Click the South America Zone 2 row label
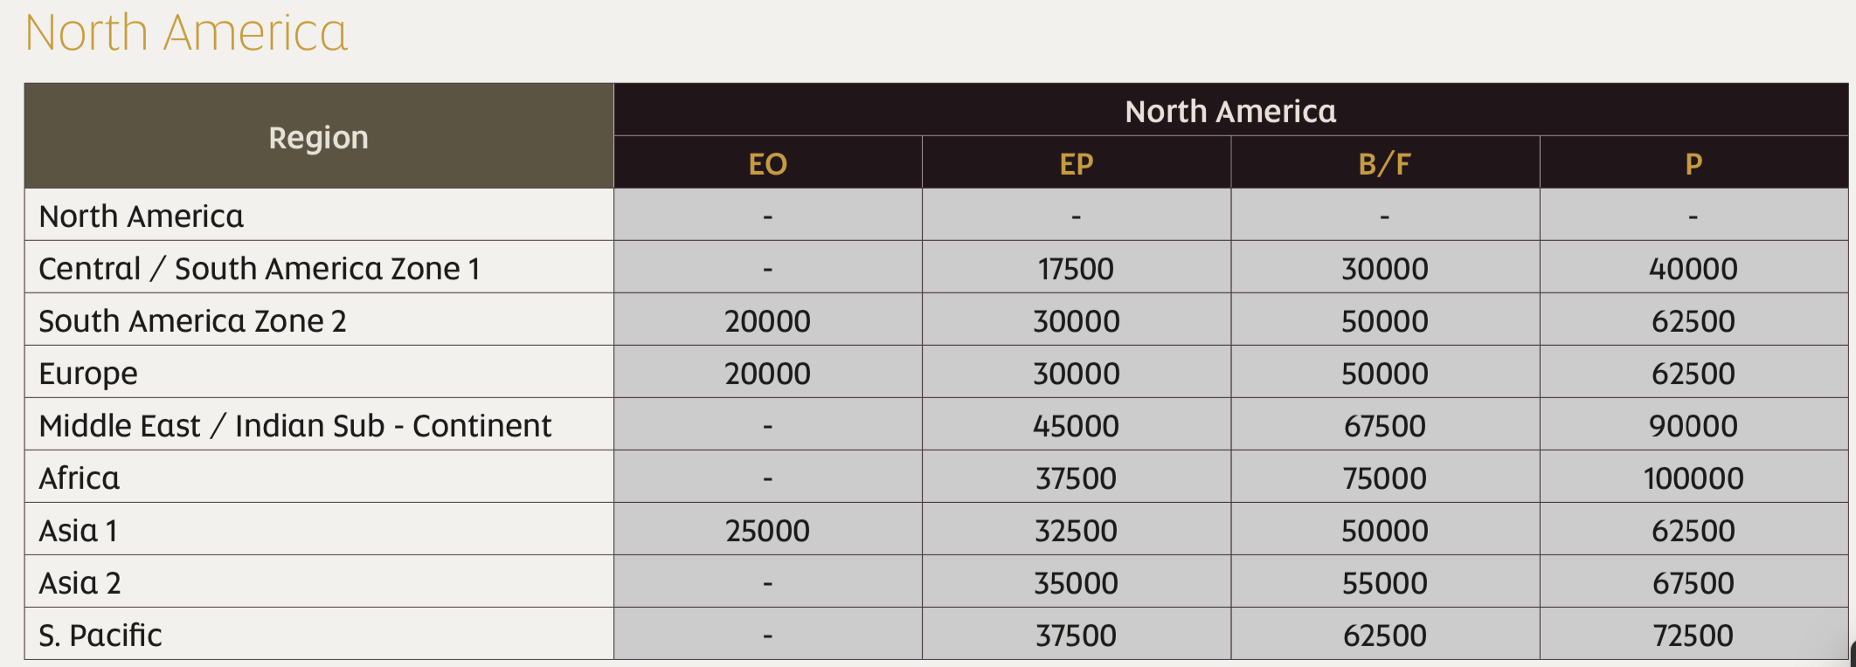The height and width of the screenshot is (667, 1856). coord(192,321)
